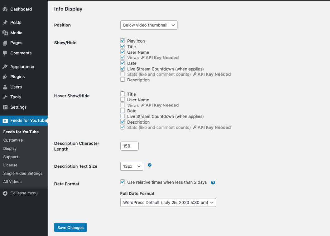Toggle relative times date checkbox
Viewport: 330px width, 236px height.
[x=123, y=182]
